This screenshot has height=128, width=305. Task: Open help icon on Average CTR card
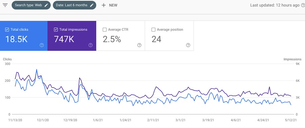[x=139, y=45]
